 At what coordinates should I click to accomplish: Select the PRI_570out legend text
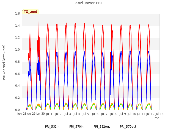(128, 127)
